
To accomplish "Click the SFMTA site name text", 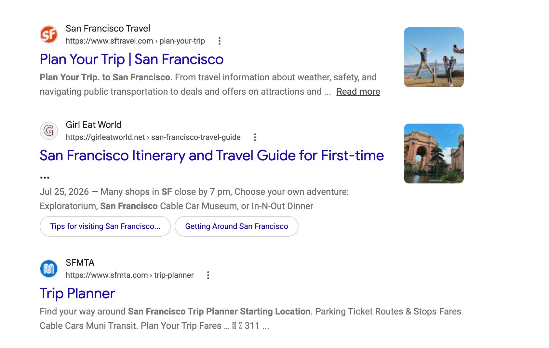I will pyautogui.click(x=80, y=262).
